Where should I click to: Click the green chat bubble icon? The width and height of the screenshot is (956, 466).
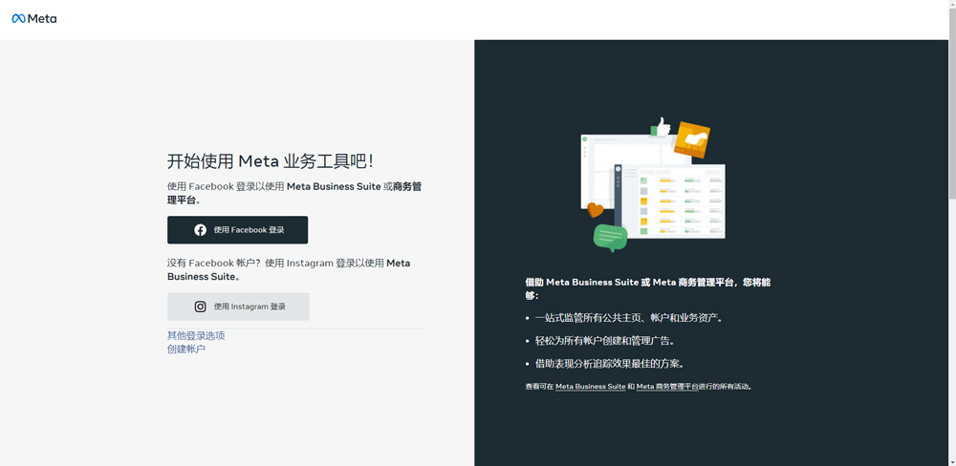coord(609,236)
